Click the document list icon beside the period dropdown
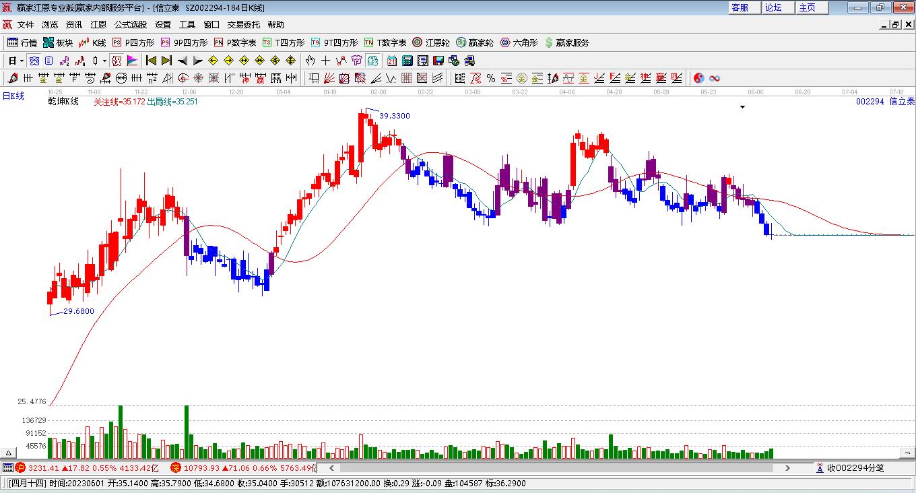This screenshot has height=493, width=916. pyautogui.click(x=48, y=61)
